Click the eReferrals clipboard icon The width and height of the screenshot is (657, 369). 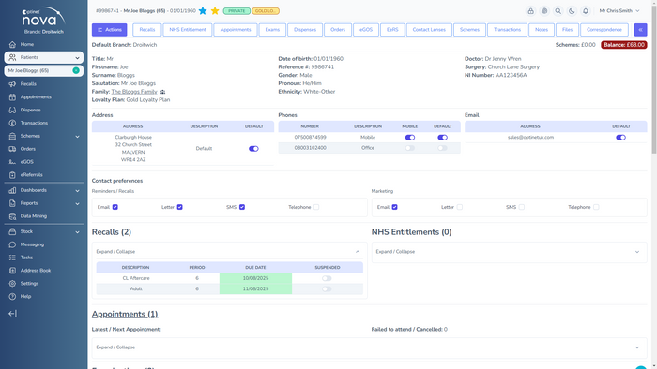click(x=12, y=175)
